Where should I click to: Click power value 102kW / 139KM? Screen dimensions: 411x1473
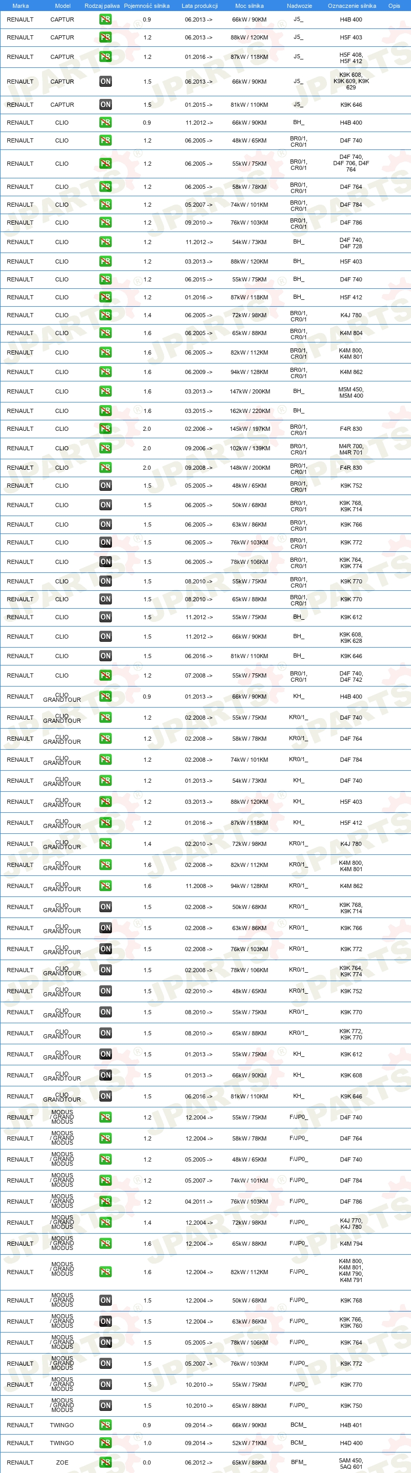click(x=250, y=448)
